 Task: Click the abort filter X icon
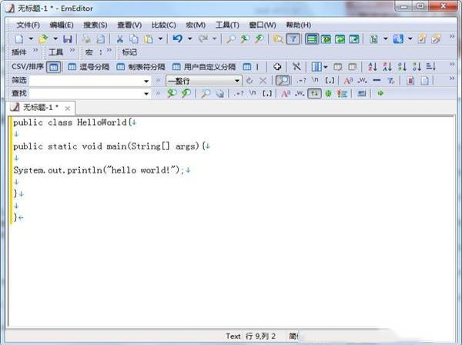(x=263, y=80)
